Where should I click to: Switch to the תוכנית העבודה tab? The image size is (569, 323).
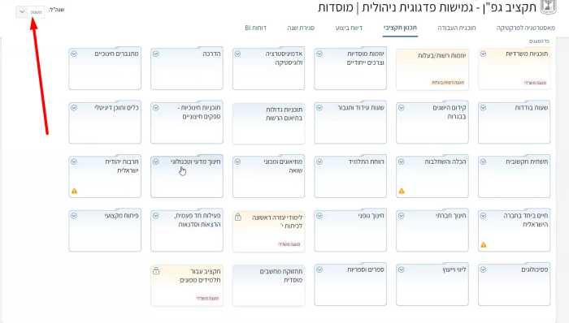tap(457, 28)
